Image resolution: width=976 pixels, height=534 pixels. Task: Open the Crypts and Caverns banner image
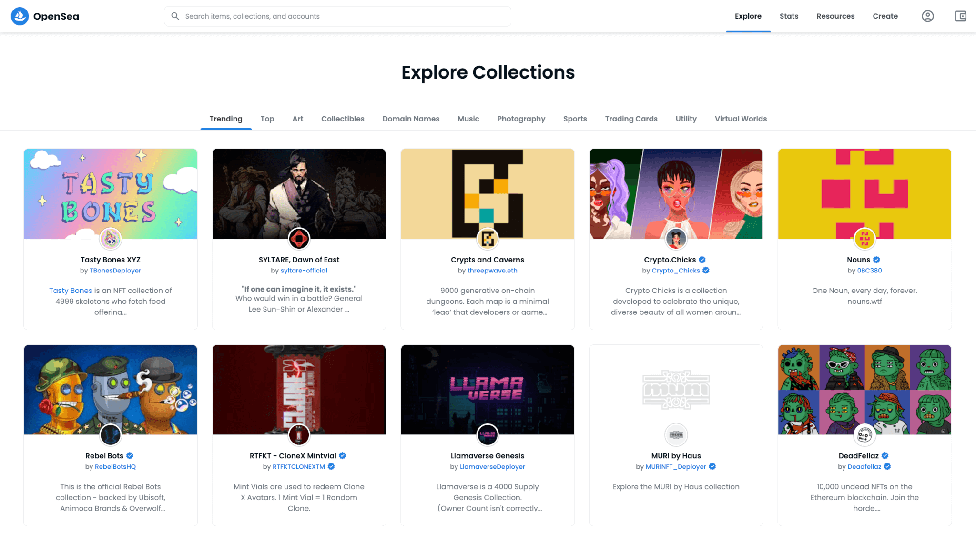pyautogui.click(x=488, y=194)
